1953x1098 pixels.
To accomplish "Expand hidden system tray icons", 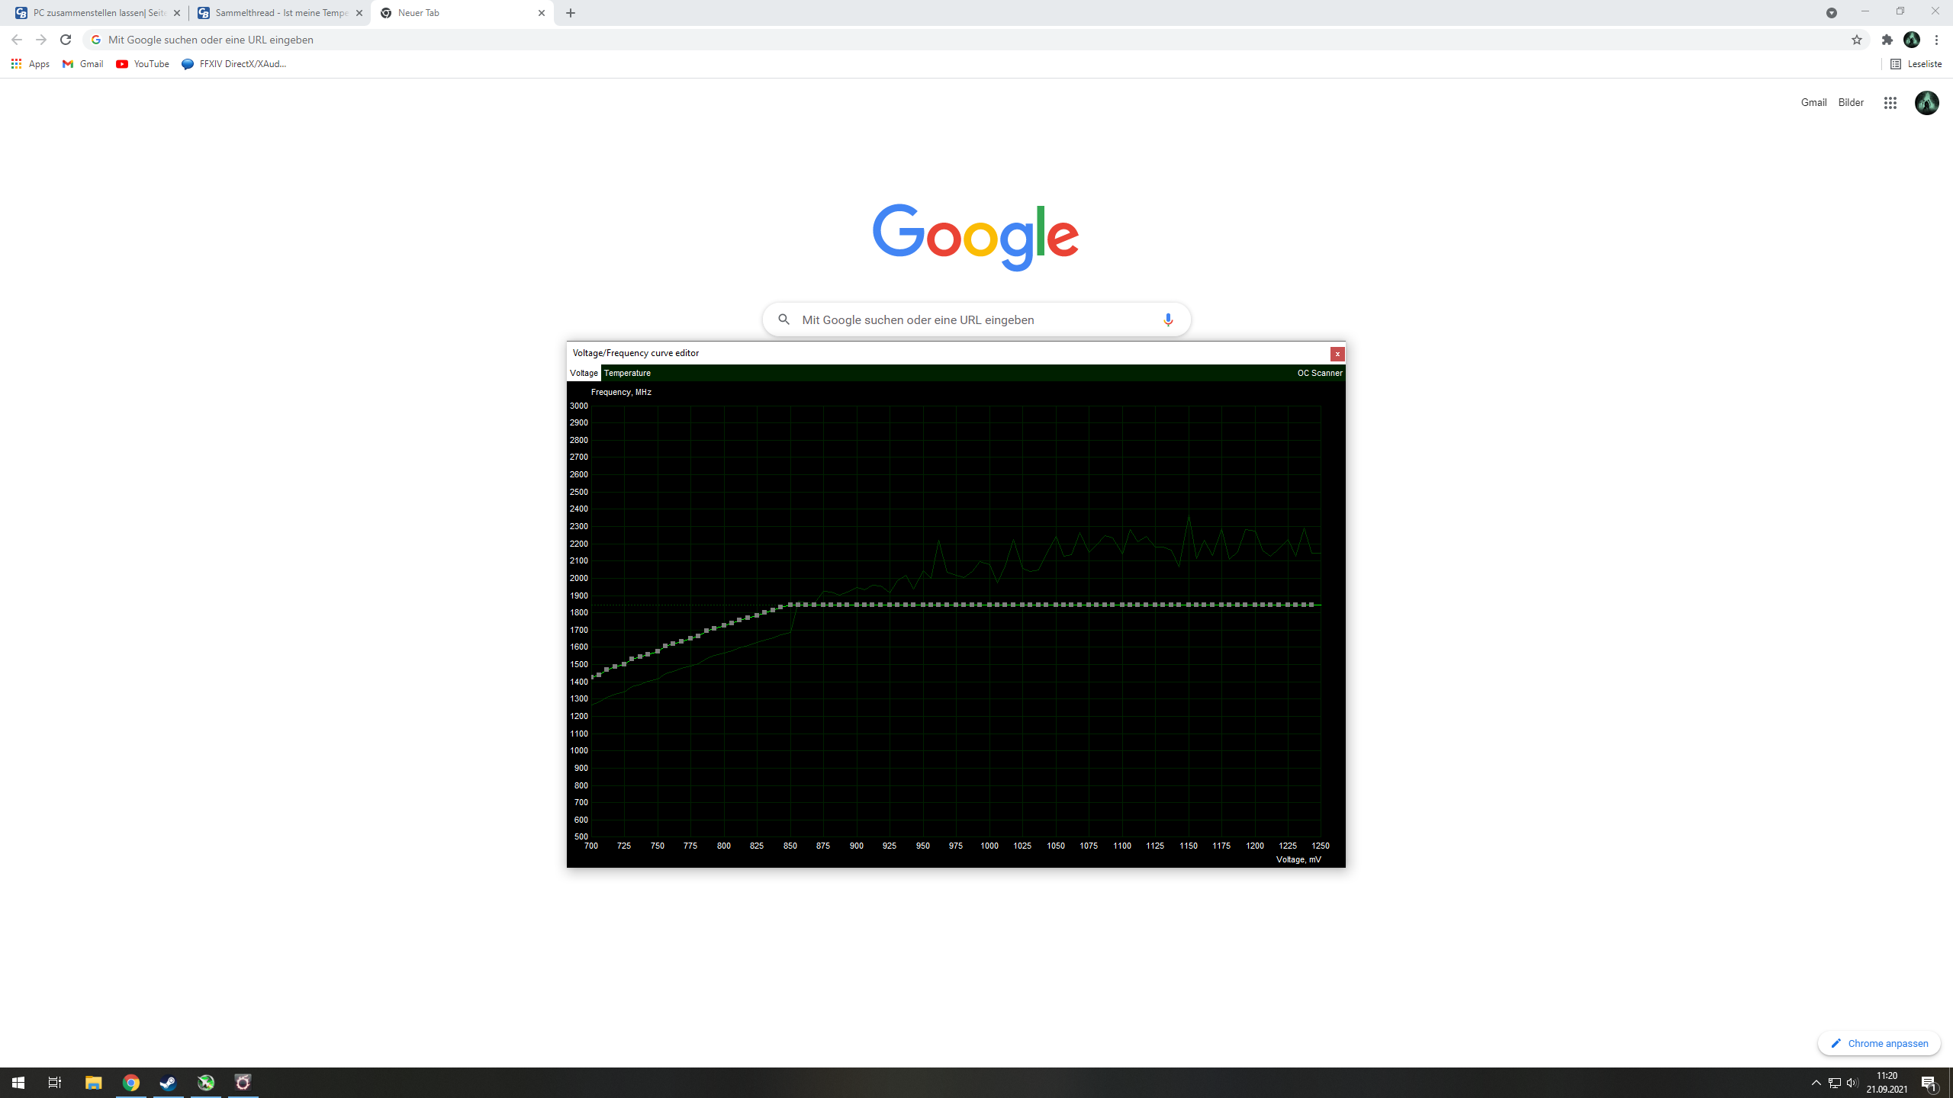I will pyautogui.click(x=1816, y=1083).
